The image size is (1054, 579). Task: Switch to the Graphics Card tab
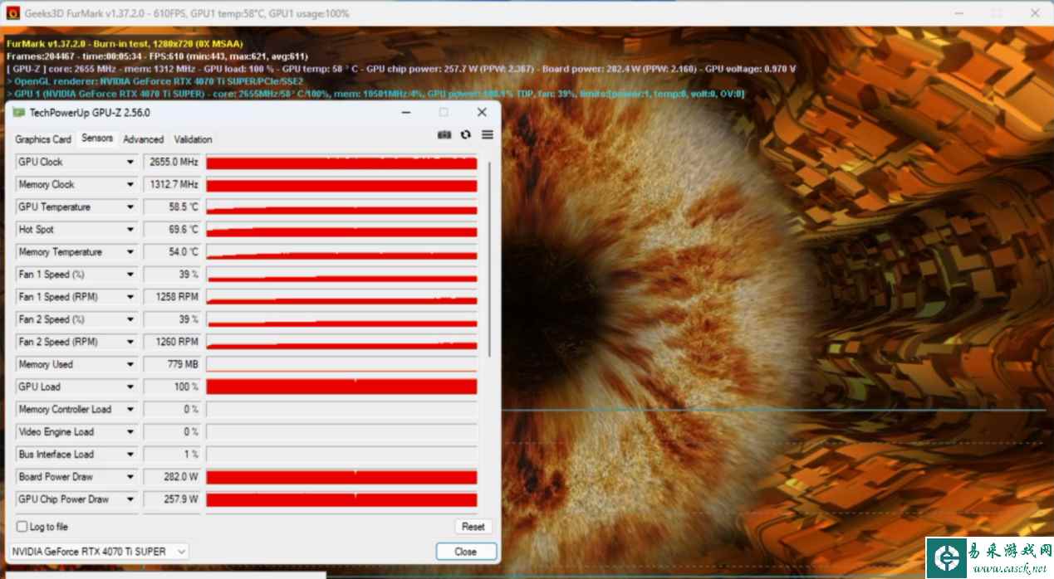pos(43,139)
